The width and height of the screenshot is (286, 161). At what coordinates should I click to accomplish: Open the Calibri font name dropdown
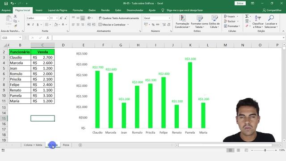pos(48,18)
